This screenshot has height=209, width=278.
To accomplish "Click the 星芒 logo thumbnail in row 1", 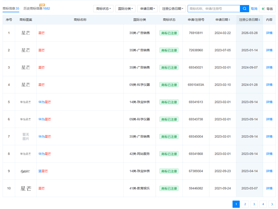I will pyautogui.click(x=25, y=33).
